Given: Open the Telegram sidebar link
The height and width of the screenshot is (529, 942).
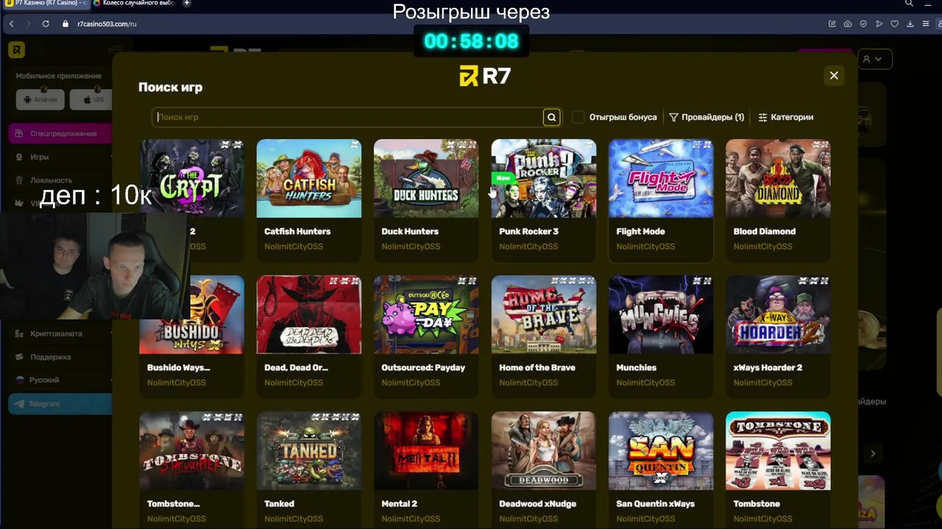Looking at the screenshot, I should [x=60, y=404].
